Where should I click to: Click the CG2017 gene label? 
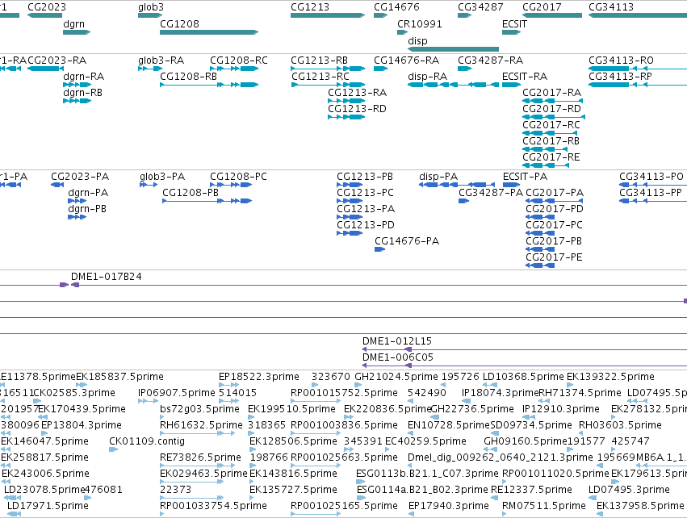pos(542,7)
